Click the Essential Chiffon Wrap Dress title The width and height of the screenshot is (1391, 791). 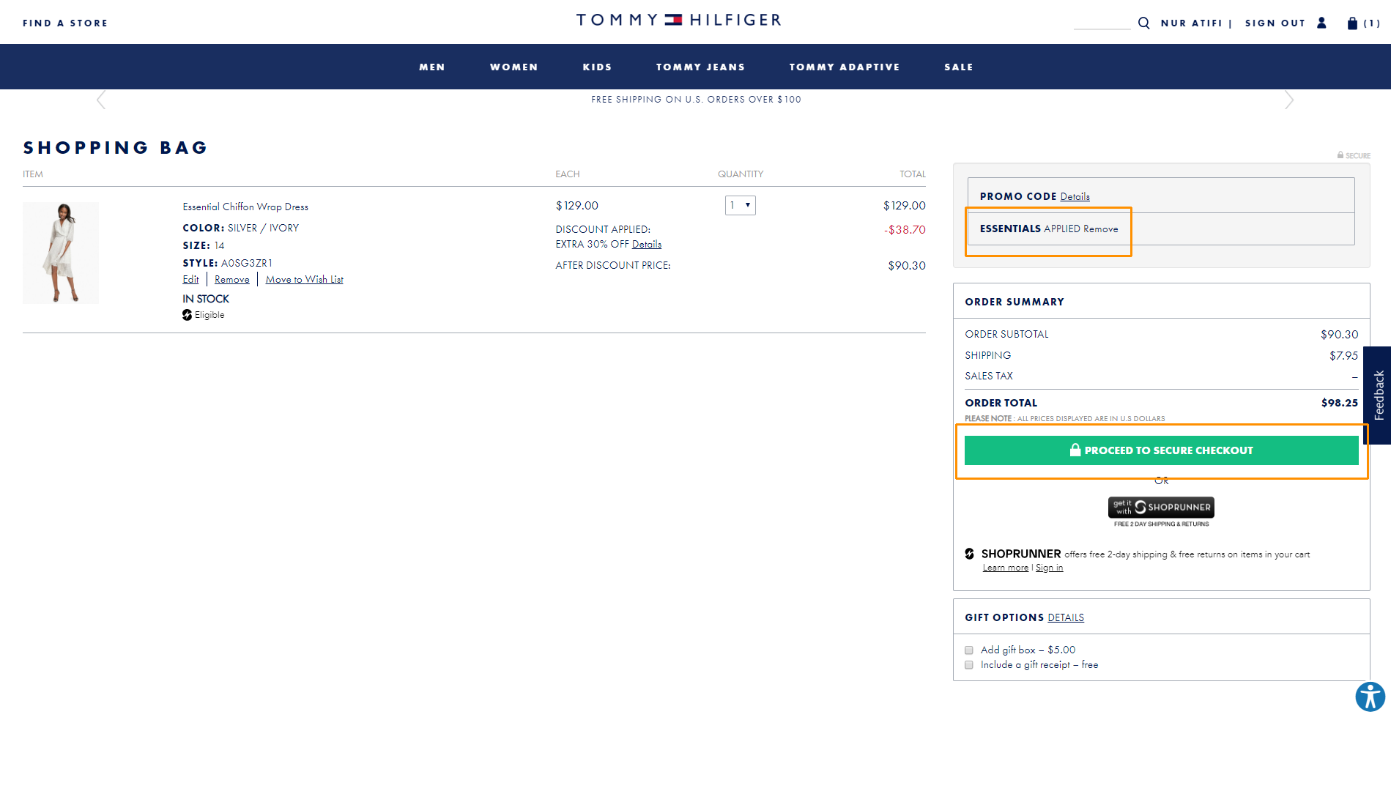245,207
